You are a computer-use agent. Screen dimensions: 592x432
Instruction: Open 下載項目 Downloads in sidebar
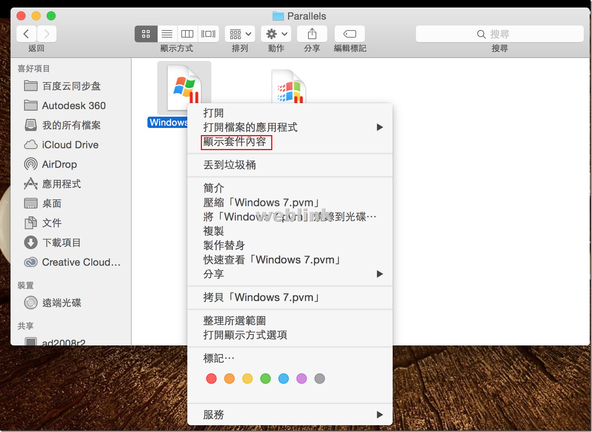71,243
